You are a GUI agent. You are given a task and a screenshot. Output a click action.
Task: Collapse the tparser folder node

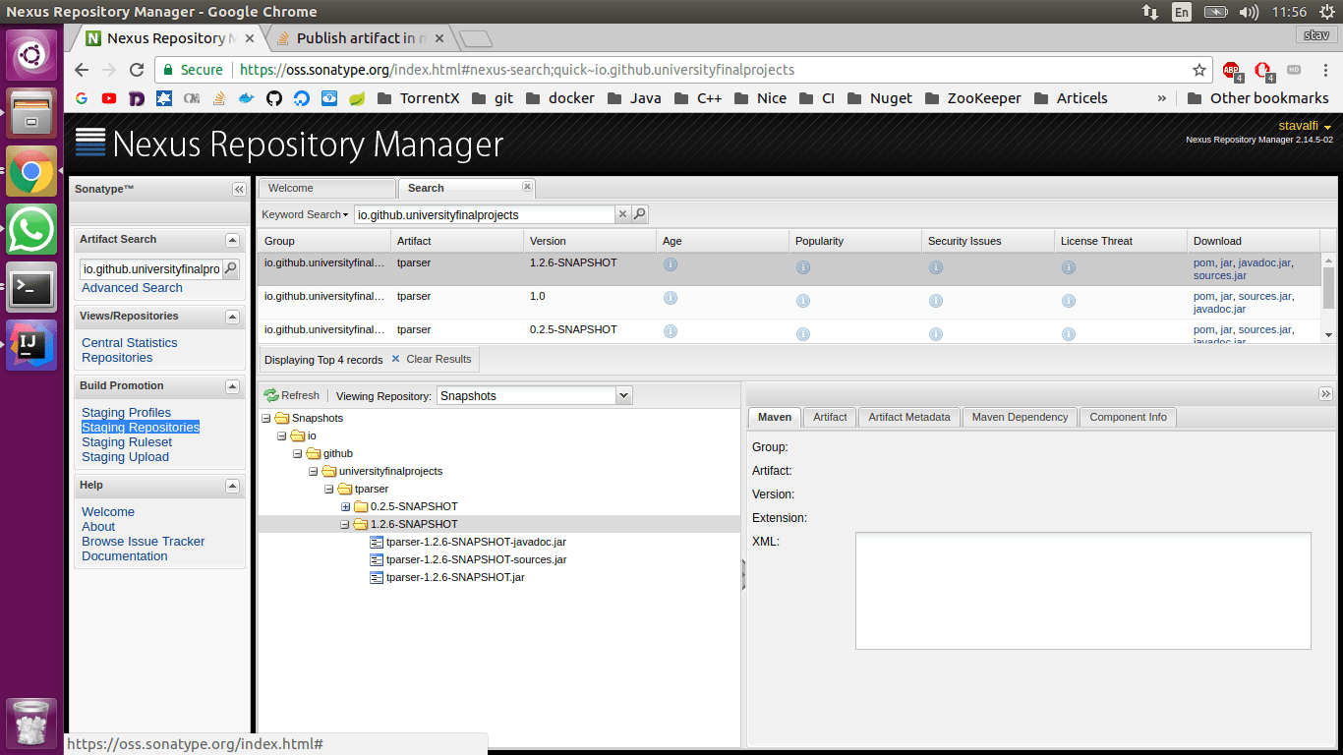tap(329, 490)
